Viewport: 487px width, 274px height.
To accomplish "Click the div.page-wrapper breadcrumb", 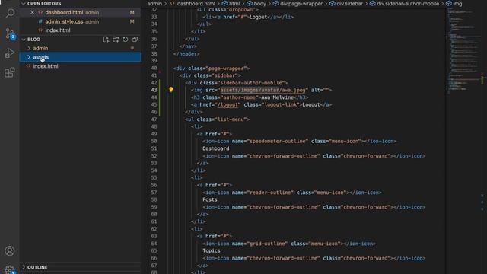I will 301,4.
